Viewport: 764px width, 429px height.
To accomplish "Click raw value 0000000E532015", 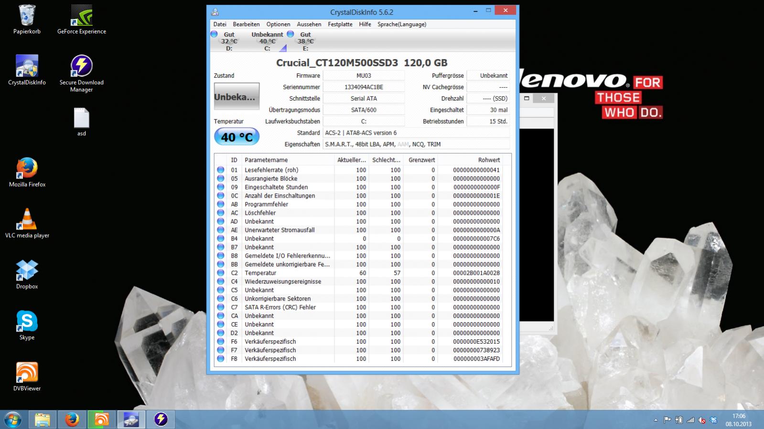I will (x=476, y=342).
